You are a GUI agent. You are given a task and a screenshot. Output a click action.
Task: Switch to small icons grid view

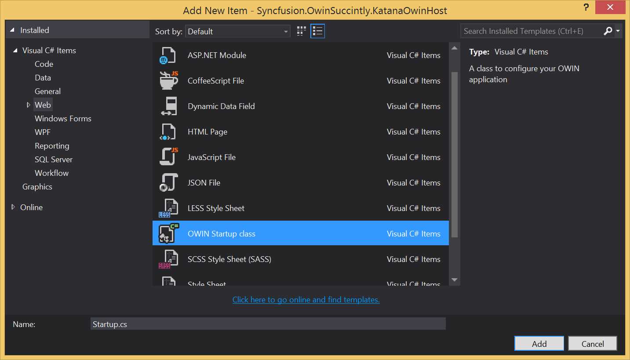301,31
